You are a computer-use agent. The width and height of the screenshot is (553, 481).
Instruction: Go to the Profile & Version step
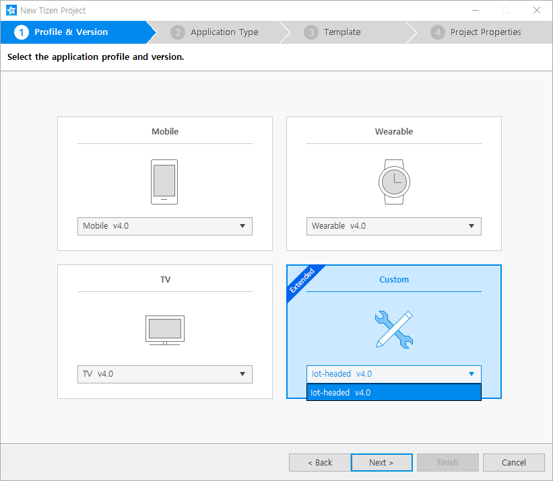pos(71,32)
